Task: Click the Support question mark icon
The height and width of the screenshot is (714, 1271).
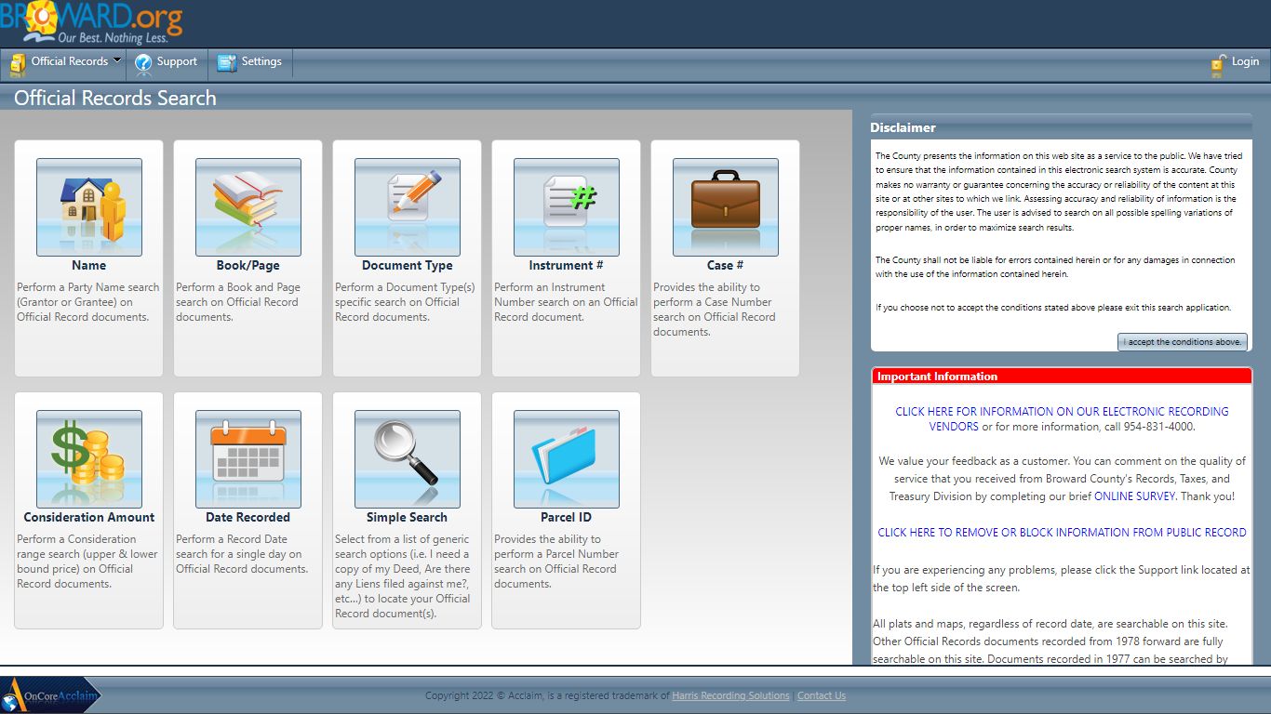Action: [143, 62]
